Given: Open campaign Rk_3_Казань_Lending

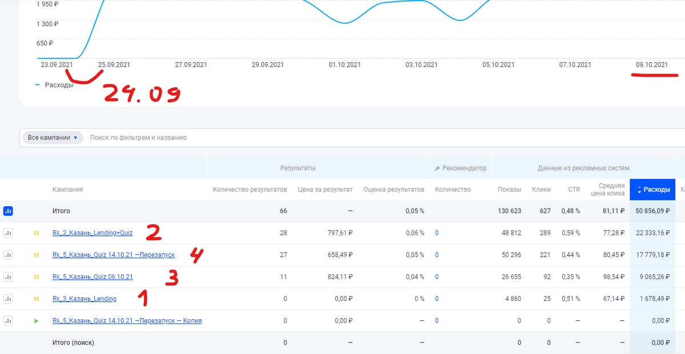Looking at the screenshot, I should pos(84,299).
